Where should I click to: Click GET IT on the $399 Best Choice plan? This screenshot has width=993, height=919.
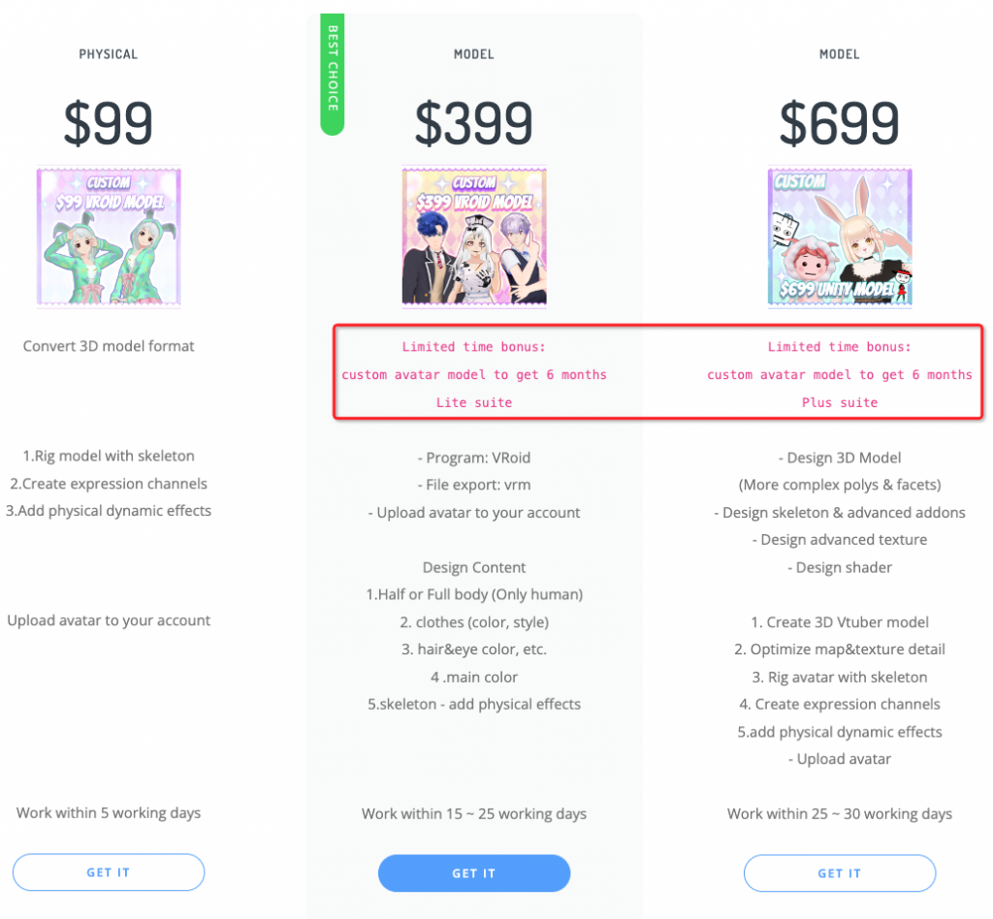(473, 873)
